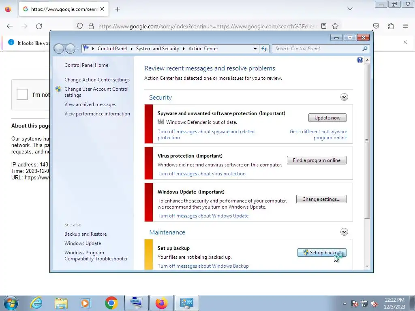Image resolution: width=415 pixels, height=311 pixels.
Task: Click Firefox shield tracking protection icon
Action: [80, 26]
